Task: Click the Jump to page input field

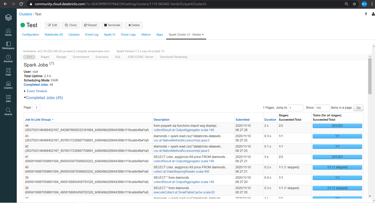Action: point(296,108)
